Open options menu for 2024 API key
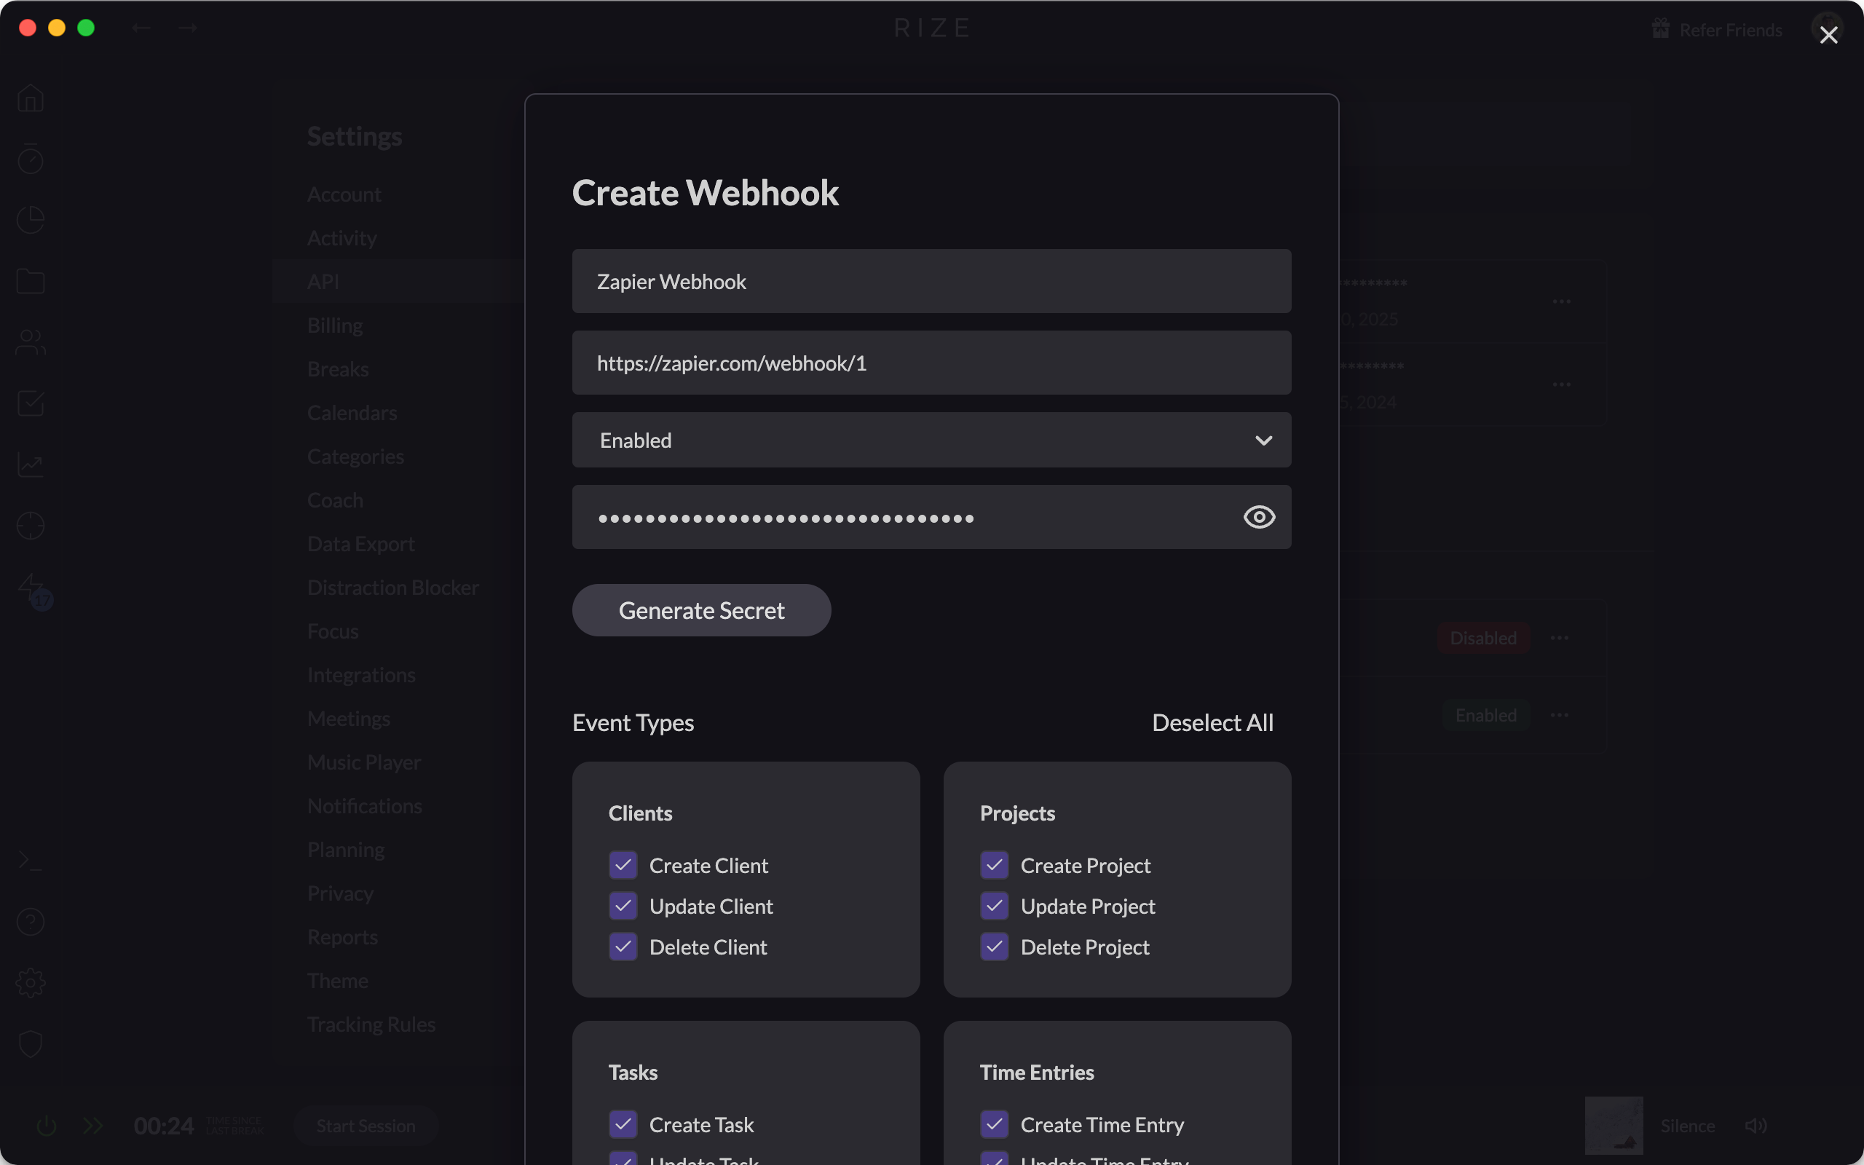1864x1165 pixels. click(1561, 384)
